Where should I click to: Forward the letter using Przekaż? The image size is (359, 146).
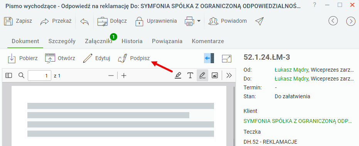(x=56, y=21)
